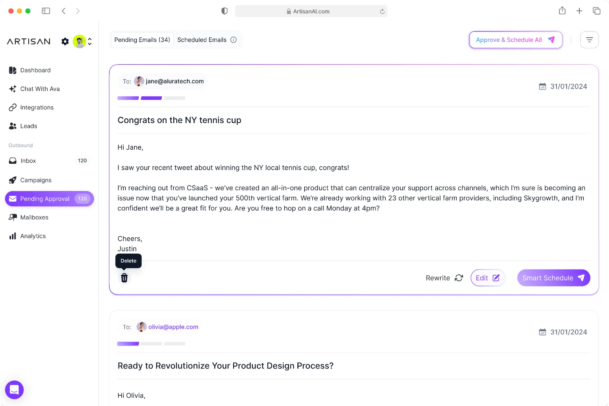
Task: Toggle the browser sidebar icon
Action: click(x=46, y=11)
